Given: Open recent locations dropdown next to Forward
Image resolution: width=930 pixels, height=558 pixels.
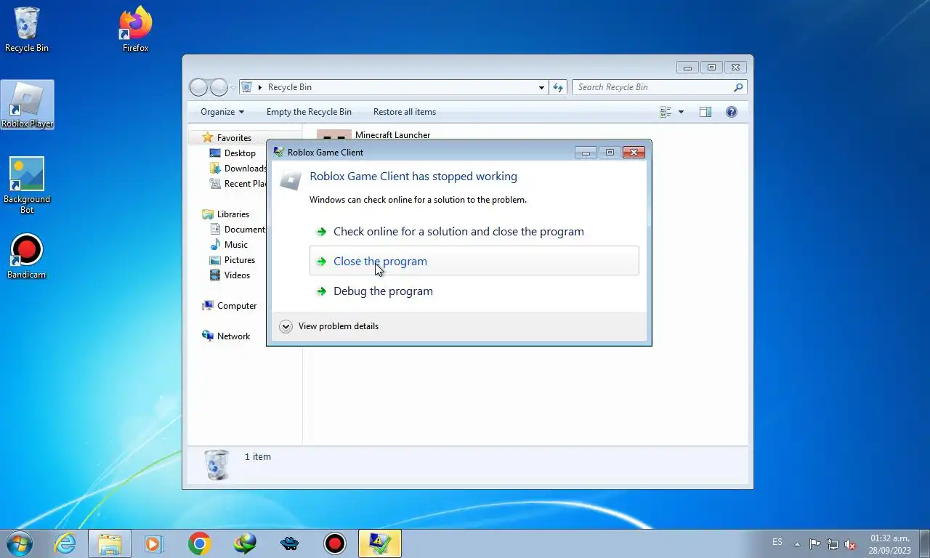Looking at the screenshot, I should tap(233, 87).
